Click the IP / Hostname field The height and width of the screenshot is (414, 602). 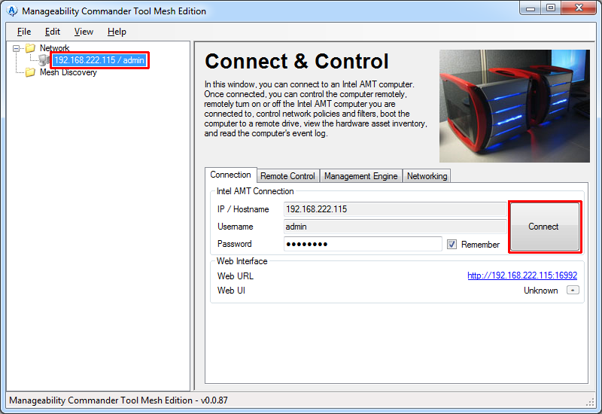395,209
